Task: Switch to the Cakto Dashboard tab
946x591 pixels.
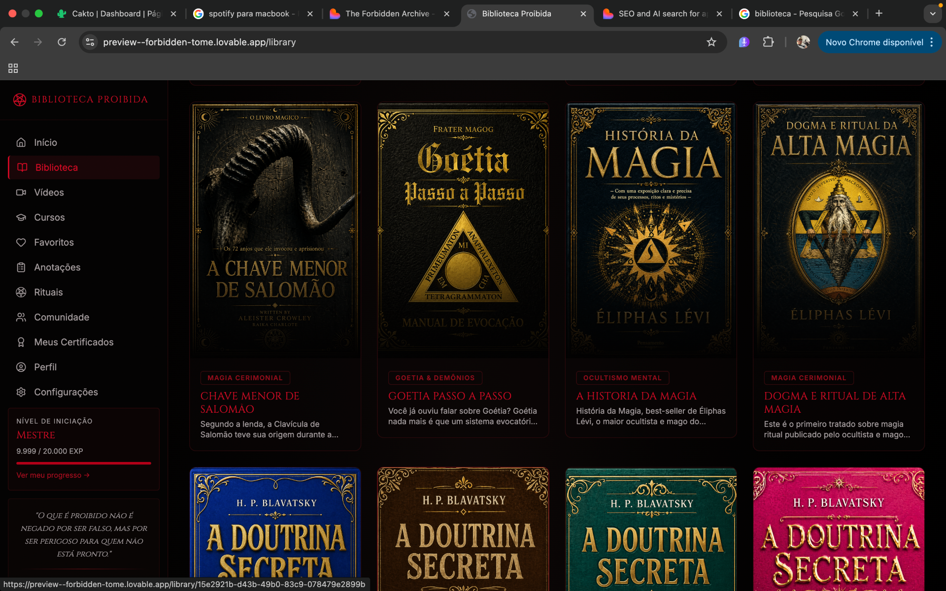Action: [x=116, y=14]
